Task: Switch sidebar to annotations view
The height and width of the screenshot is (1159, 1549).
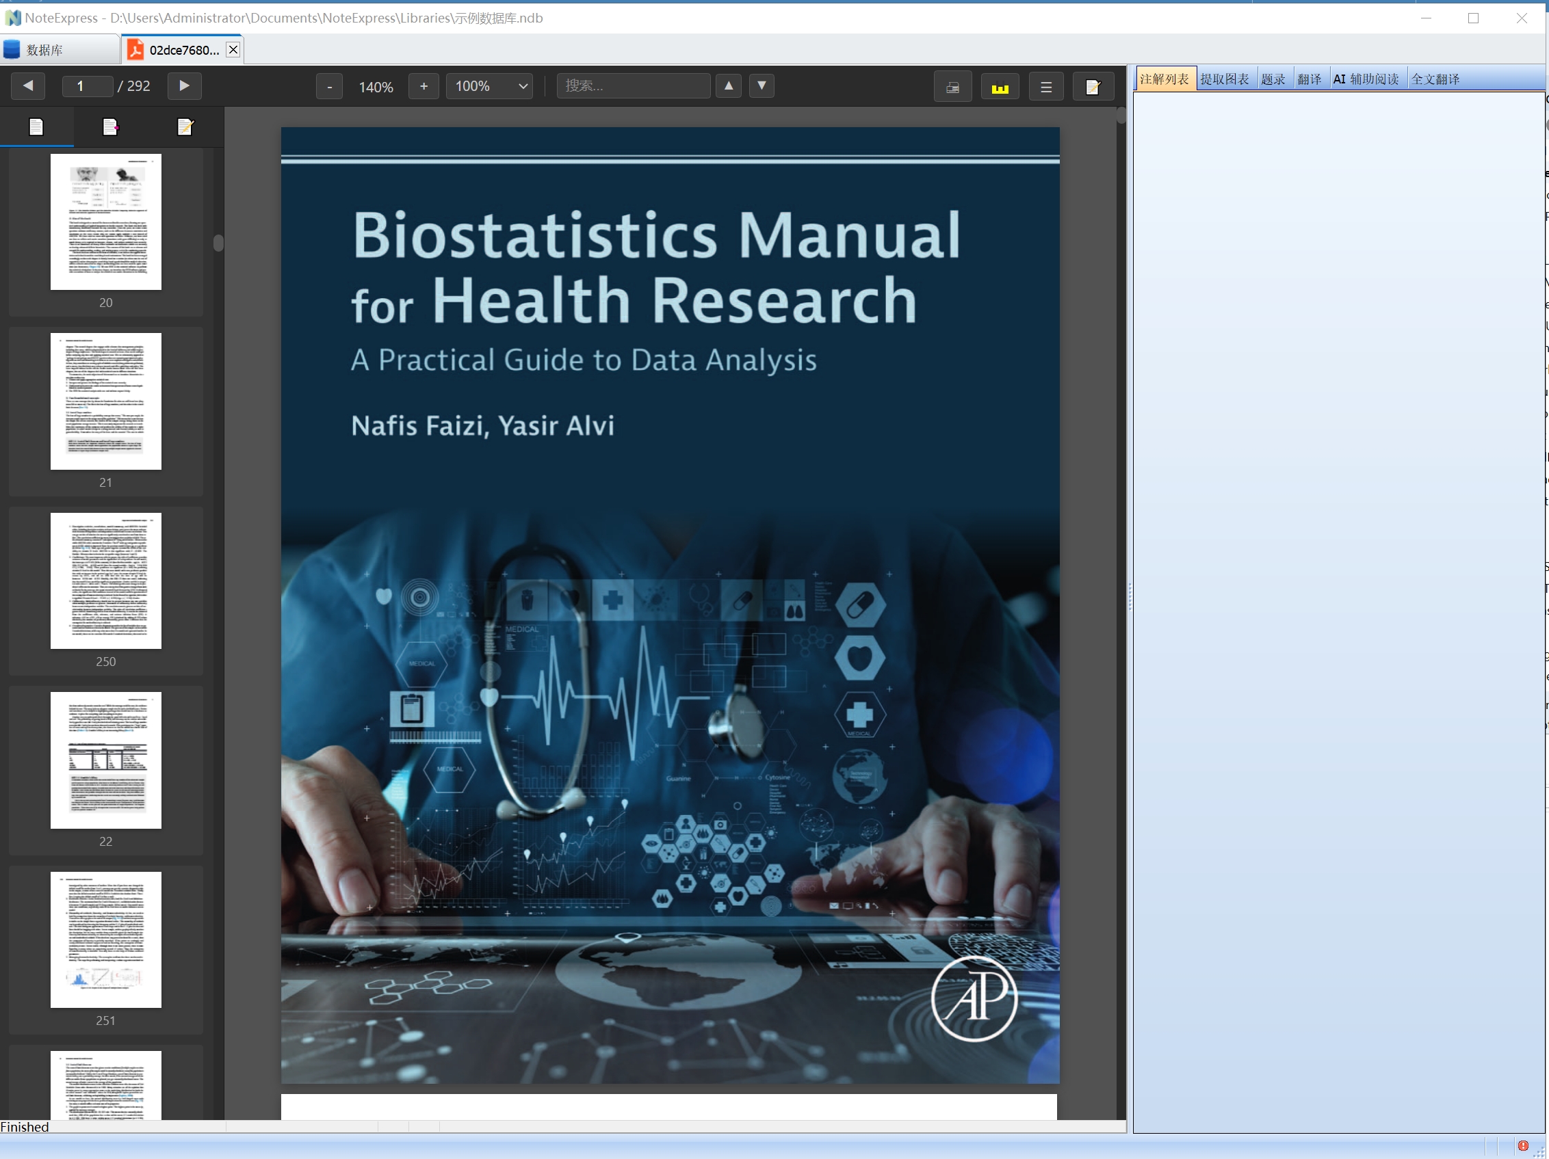Action: click(185, 126)
